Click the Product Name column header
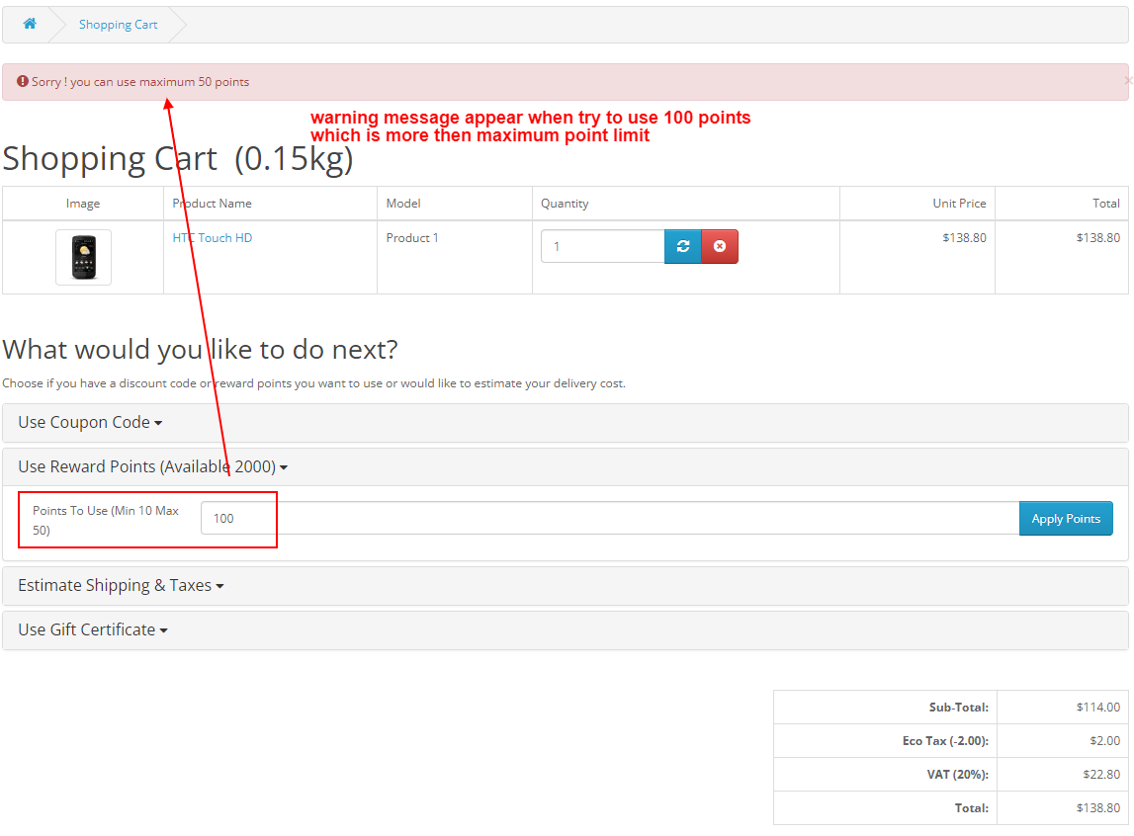This screenshot has width=1134, height=836. point(212,204)
